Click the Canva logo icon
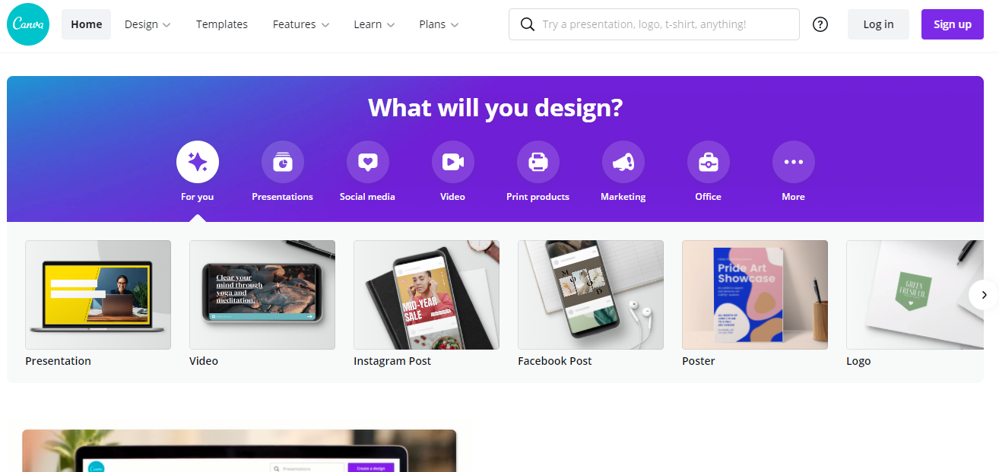The width and height of the screenshot is (999, 472). 28,24
